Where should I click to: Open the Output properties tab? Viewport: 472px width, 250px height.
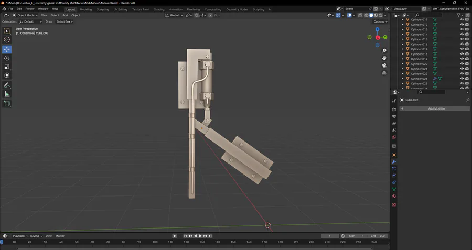(x=394, y=116)
